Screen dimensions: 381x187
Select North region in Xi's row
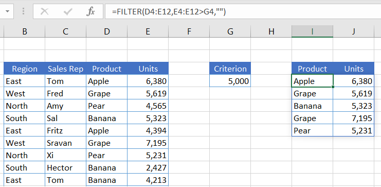(x=24, y=156)
